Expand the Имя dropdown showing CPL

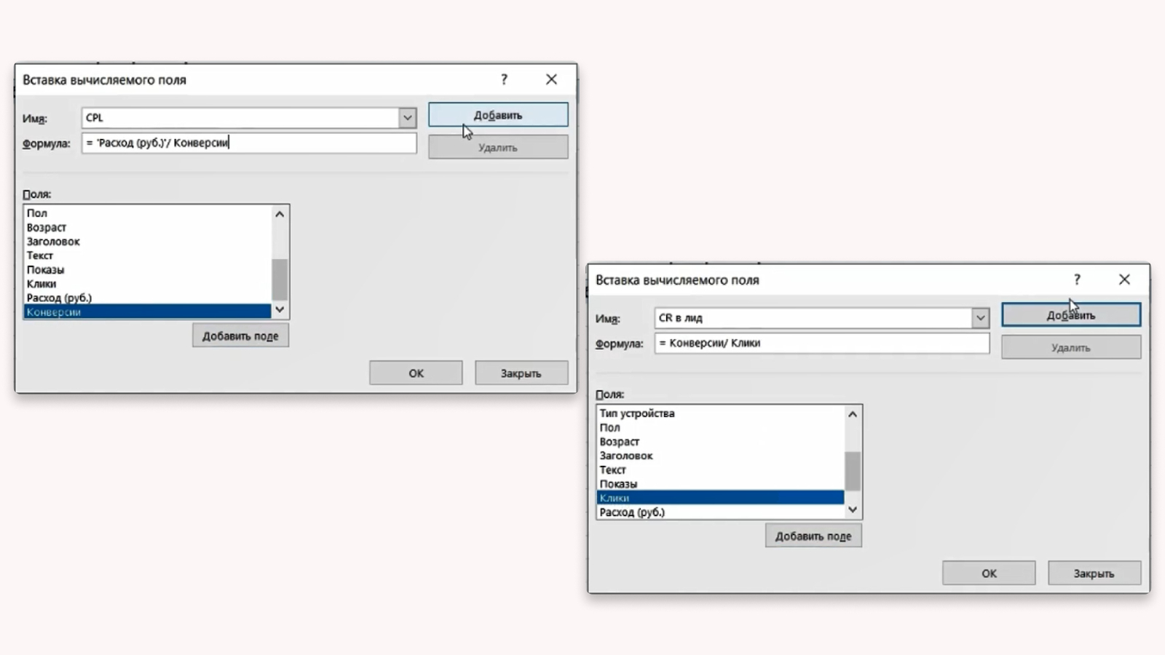coord(407,117)
